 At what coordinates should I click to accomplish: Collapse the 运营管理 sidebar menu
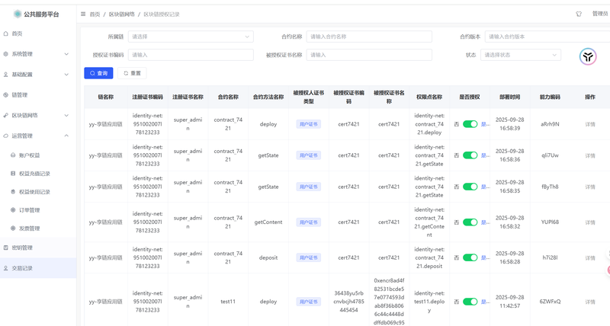38,136
